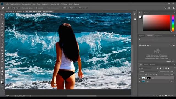The height and width of the screenshot is (99, 176).
Task: Toggle resize windows to fit checkbox
Action: pos(21,8)
